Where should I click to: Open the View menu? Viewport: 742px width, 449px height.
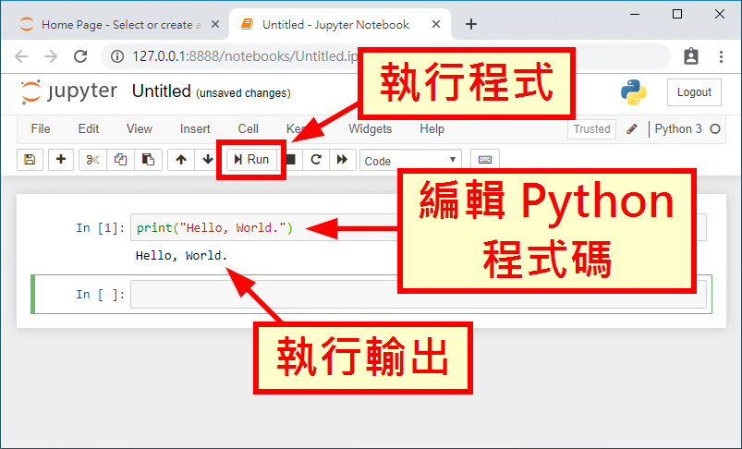point(140,128)
